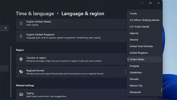
Task: Click the Regional format language icon
Action: [21, 72]
